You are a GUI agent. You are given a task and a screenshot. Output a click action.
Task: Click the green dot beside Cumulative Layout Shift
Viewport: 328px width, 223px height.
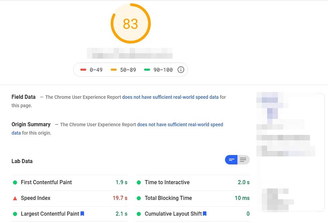coord(139,214)
